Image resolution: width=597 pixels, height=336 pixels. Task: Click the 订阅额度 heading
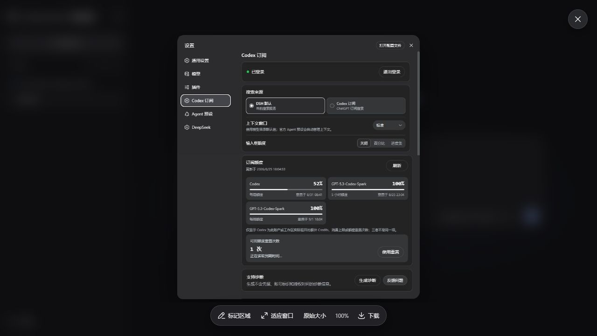coord(255,163)
